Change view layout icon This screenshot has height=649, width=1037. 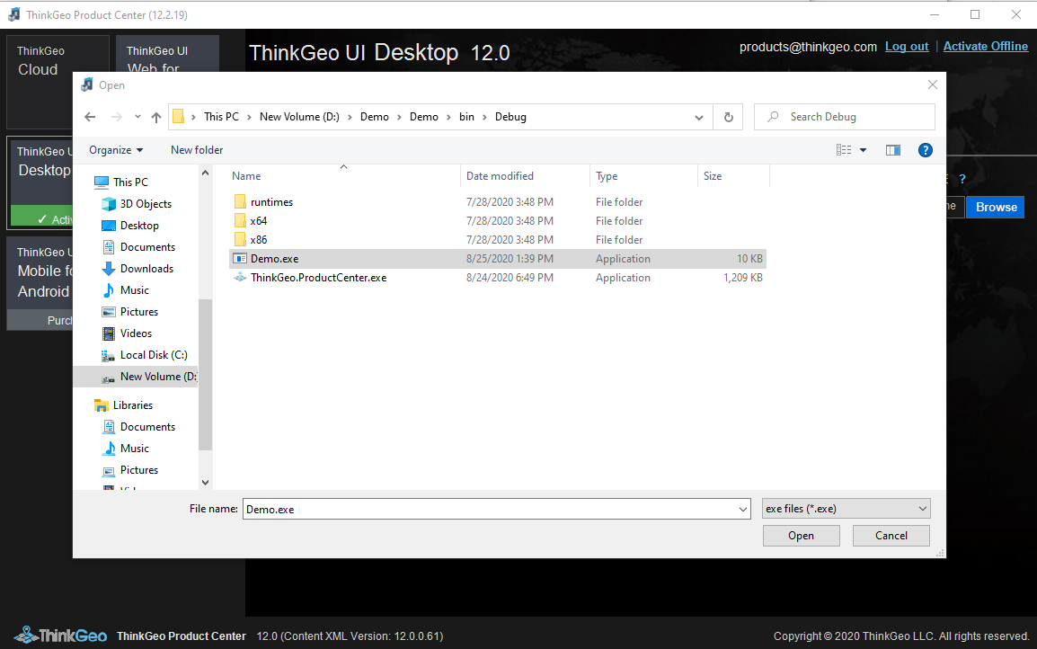point(844,150)
